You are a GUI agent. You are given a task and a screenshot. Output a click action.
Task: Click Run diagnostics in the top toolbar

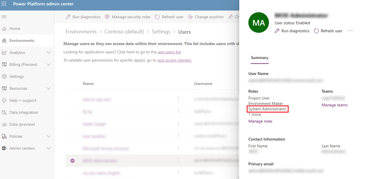[x=83, y=17]
